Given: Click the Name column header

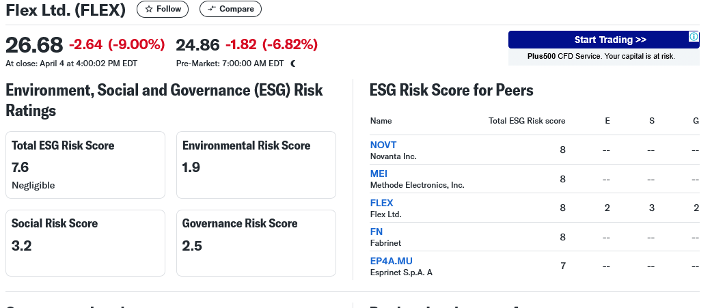Looking at the screenshot, I should [x=381, y=121].
